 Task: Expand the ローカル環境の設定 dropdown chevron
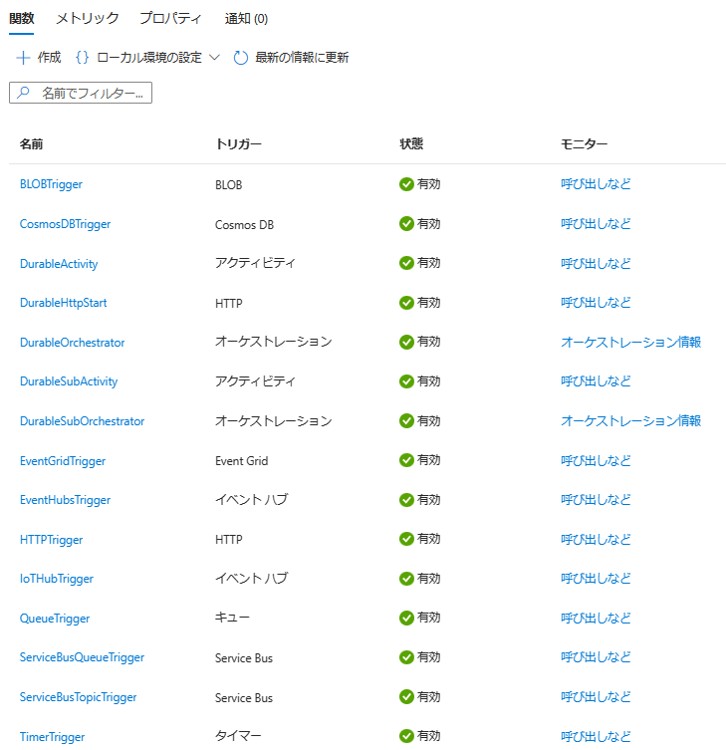[215, 58]
